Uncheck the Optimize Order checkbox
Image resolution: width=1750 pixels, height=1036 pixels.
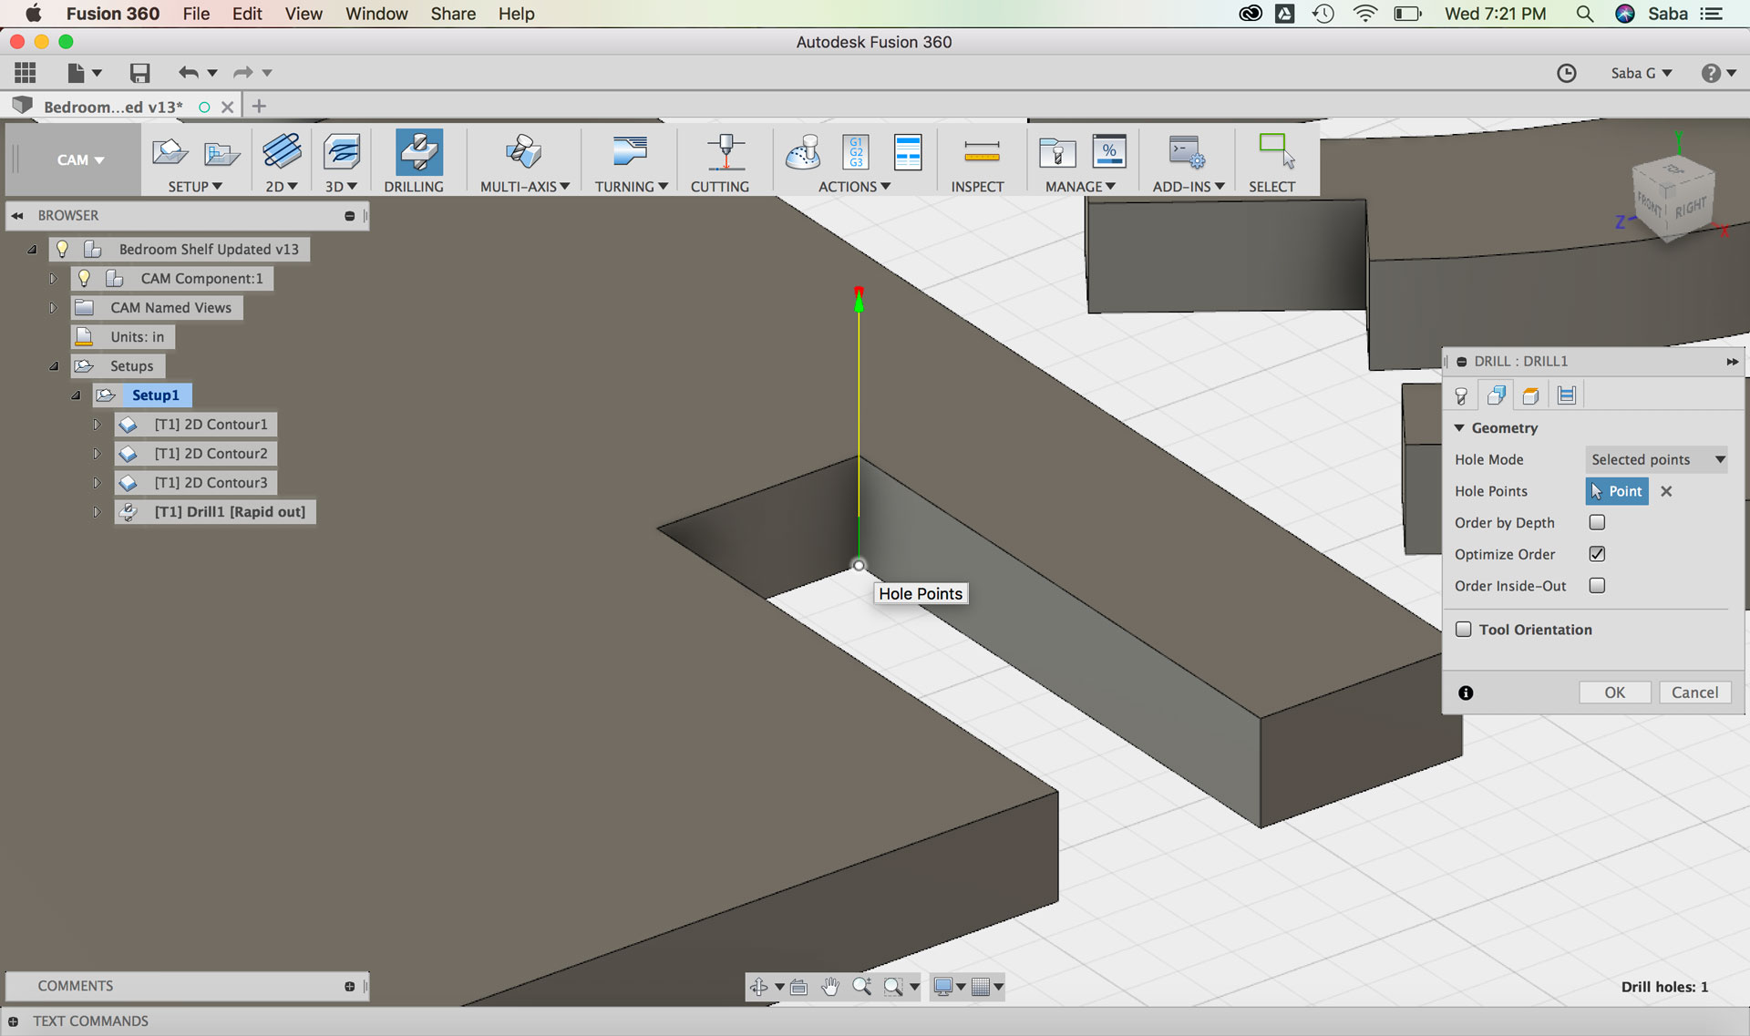[x=1597, y=554]
